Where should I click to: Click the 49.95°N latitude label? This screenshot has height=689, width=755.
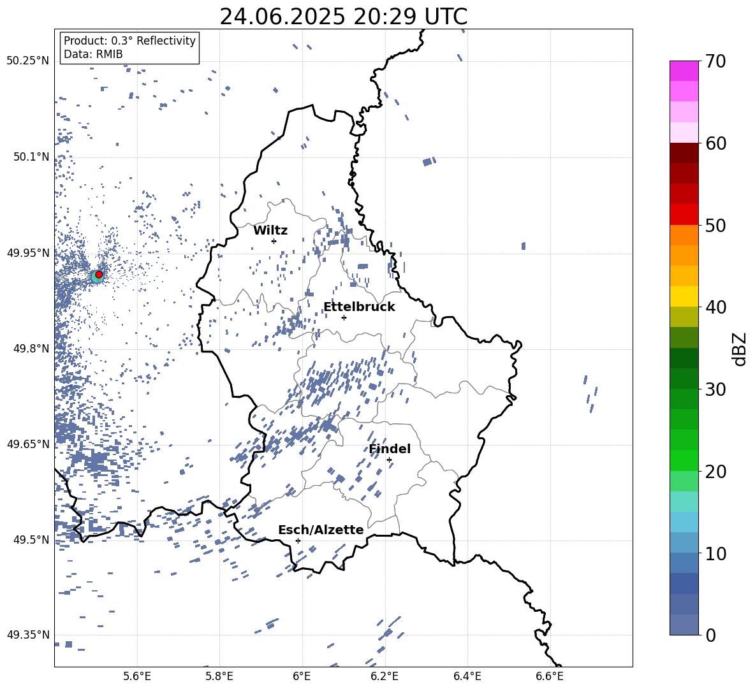[x=28, y=252]
